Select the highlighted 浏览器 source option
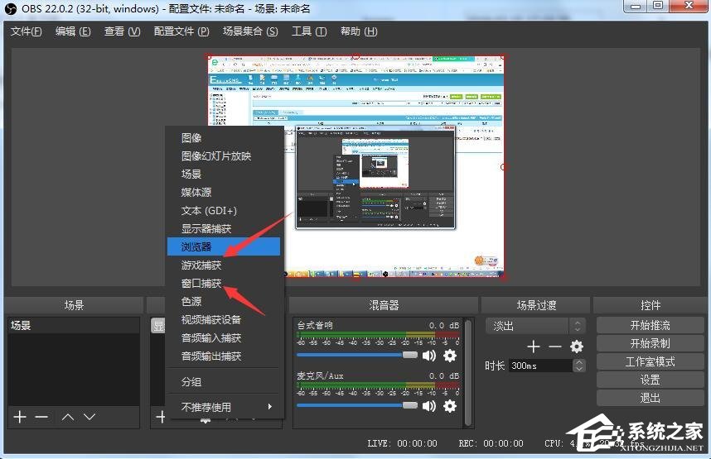This screenshot has width=711, height=459. (x=224, y=246)
